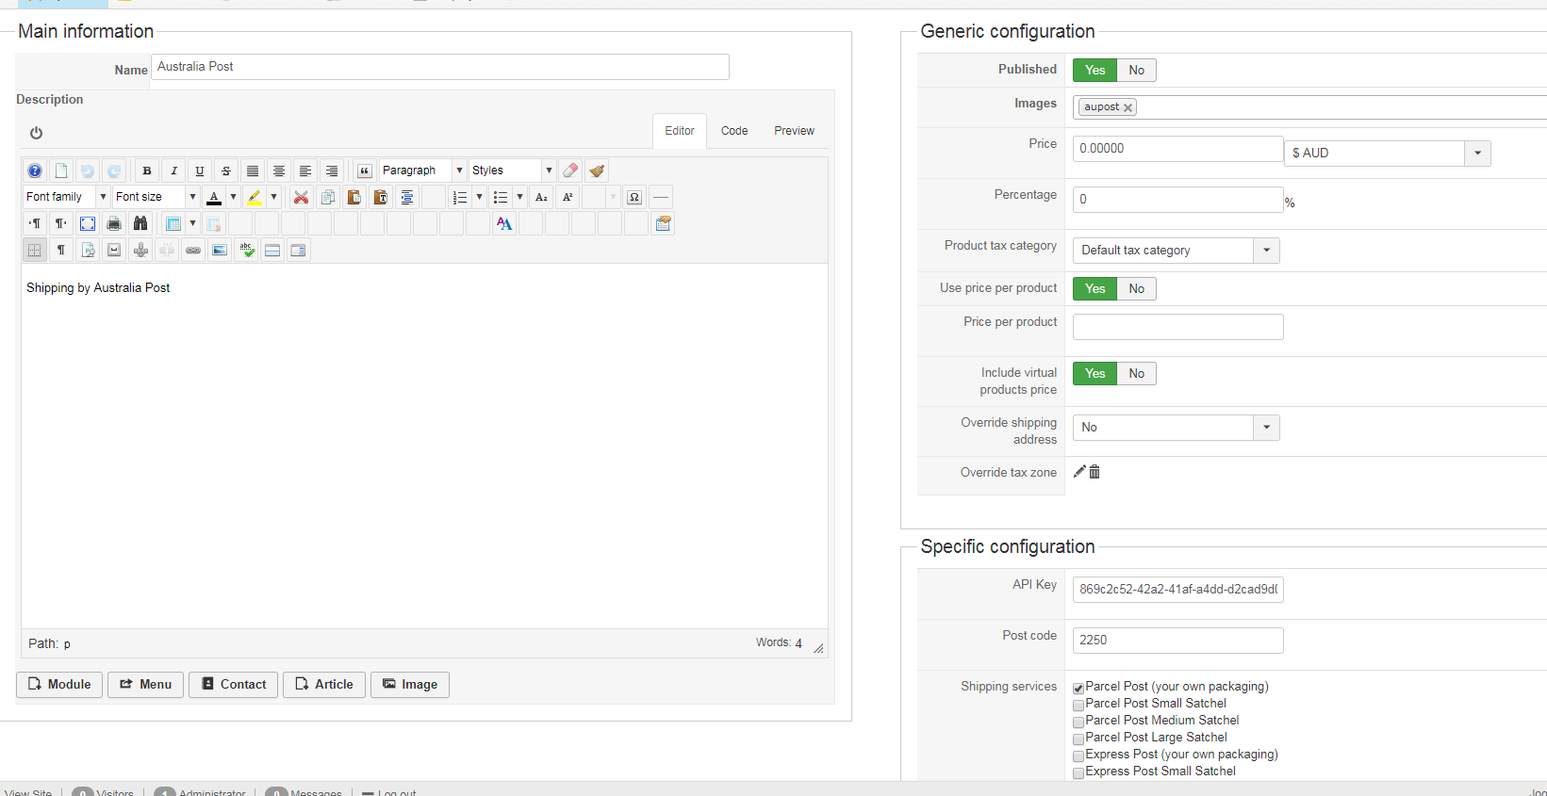Toggle bold formatting in the editor
This screenshot has width=1547, height=796.
click(x=146, y=171)
